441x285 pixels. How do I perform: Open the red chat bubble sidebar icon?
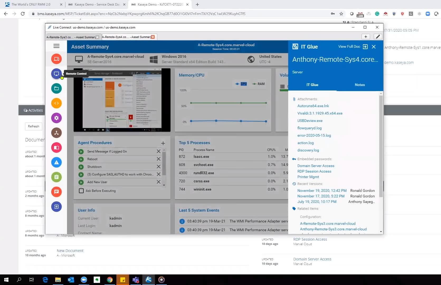pos(56,192)
